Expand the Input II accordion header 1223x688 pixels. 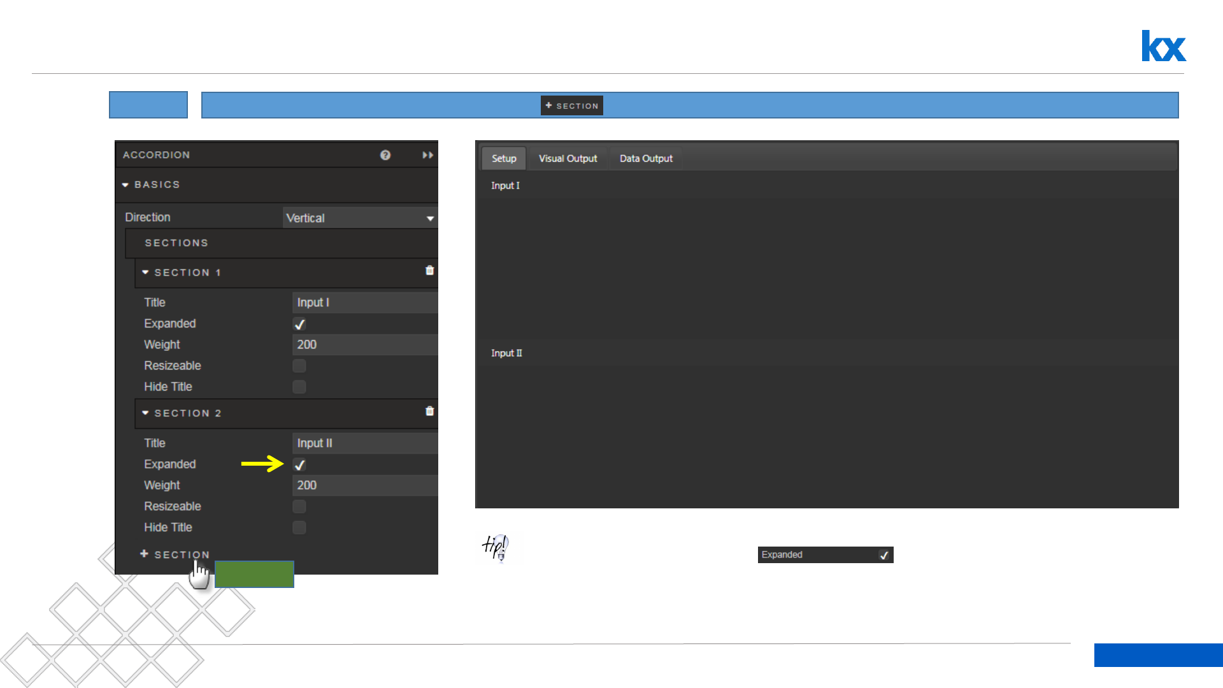(506, 353)
